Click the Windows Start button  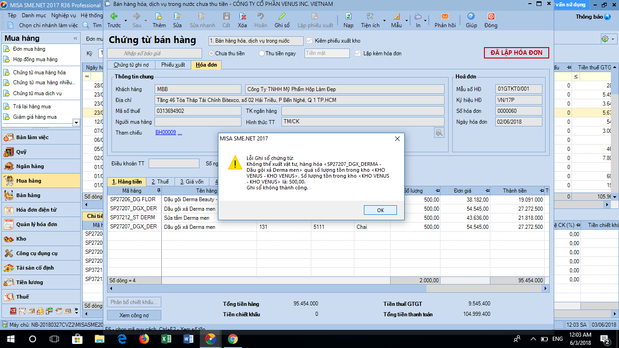point(10,339)
